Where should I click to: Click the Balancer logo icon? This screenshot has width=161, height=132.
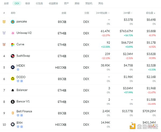tap(13, 90)
